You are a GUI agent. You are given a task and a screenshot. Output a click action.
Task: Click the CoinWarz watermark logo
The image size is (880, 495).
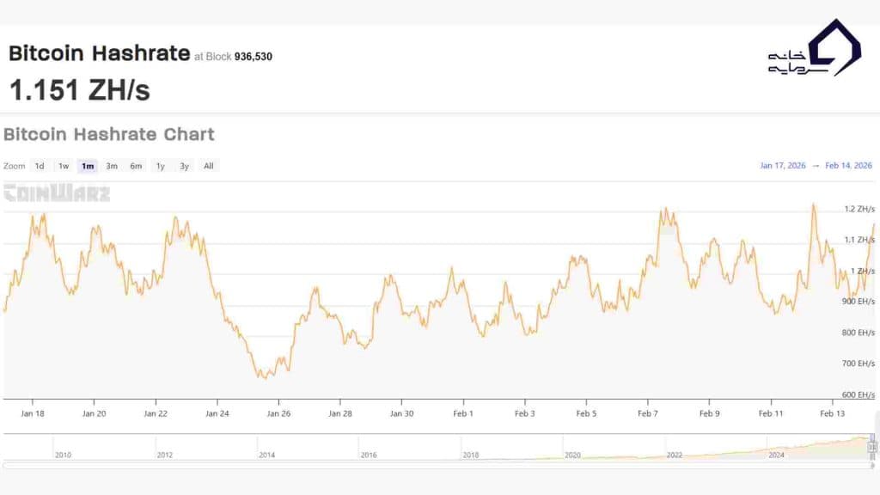point(57,193)
